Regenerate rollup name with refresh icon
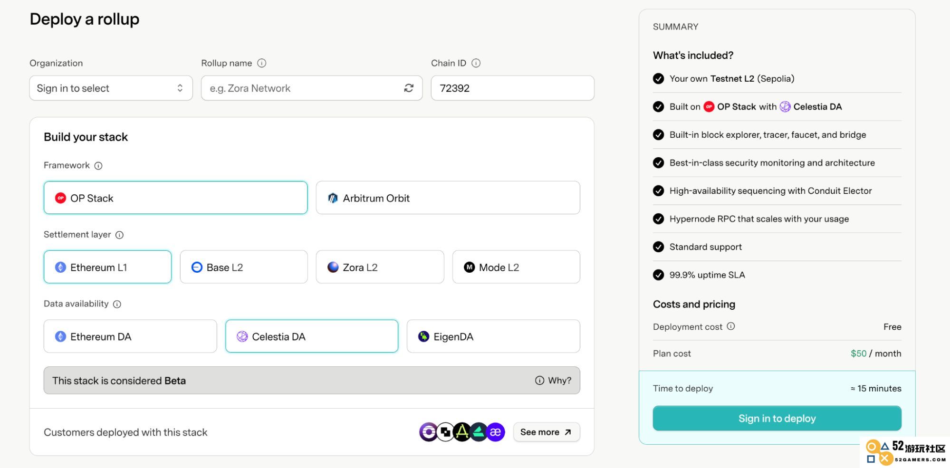Viewport: 950px width, 468px height. (409, 88)
